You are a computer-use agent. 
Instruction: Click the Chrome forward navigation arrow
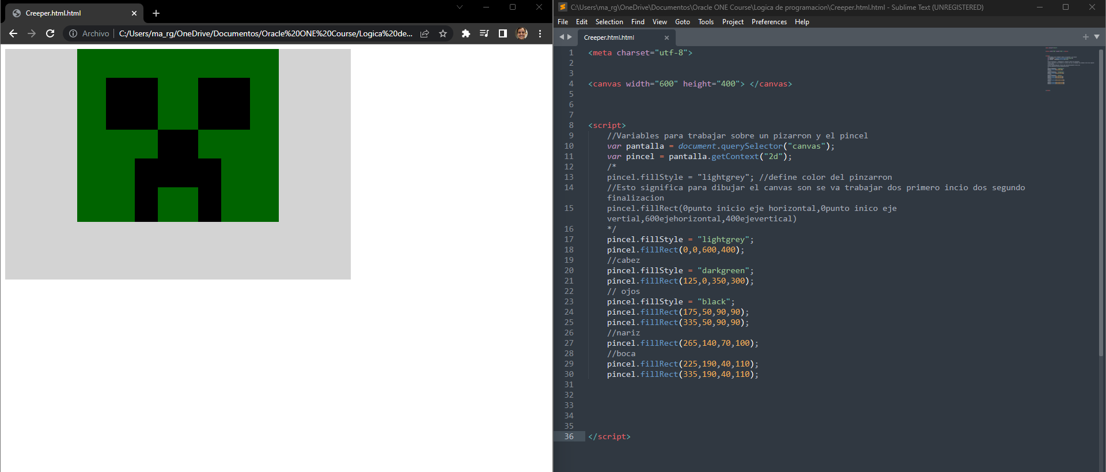32,33
